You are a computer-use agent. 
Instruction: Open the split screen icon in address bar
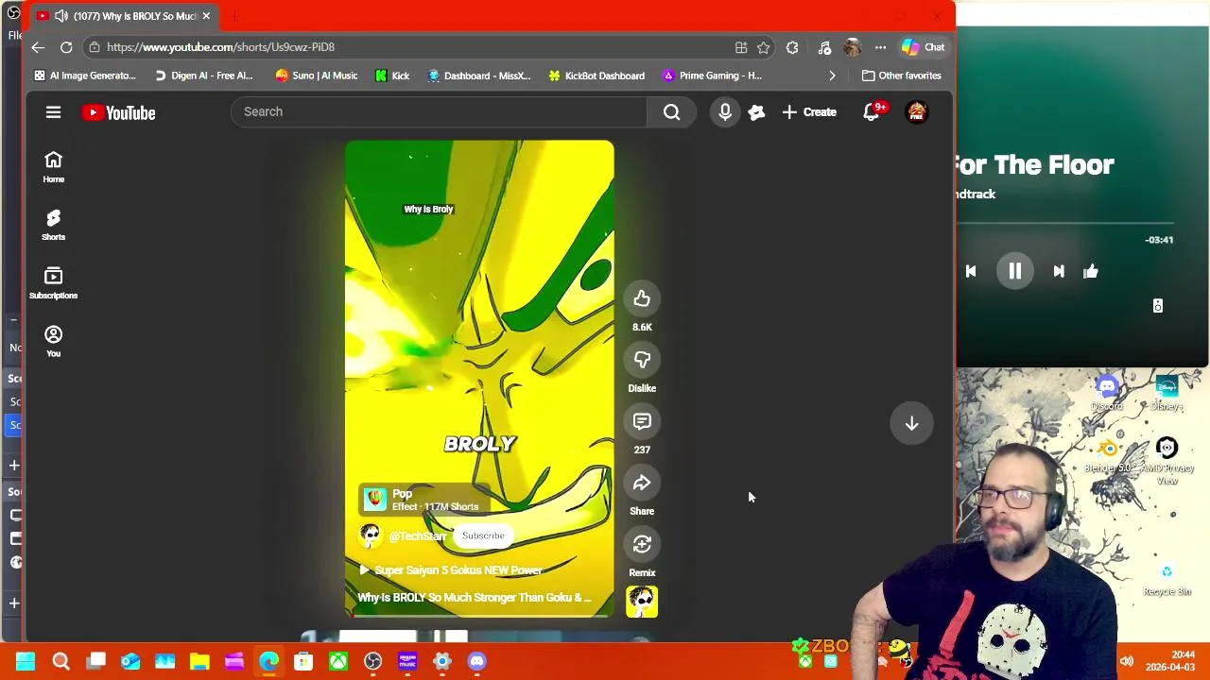741,47
